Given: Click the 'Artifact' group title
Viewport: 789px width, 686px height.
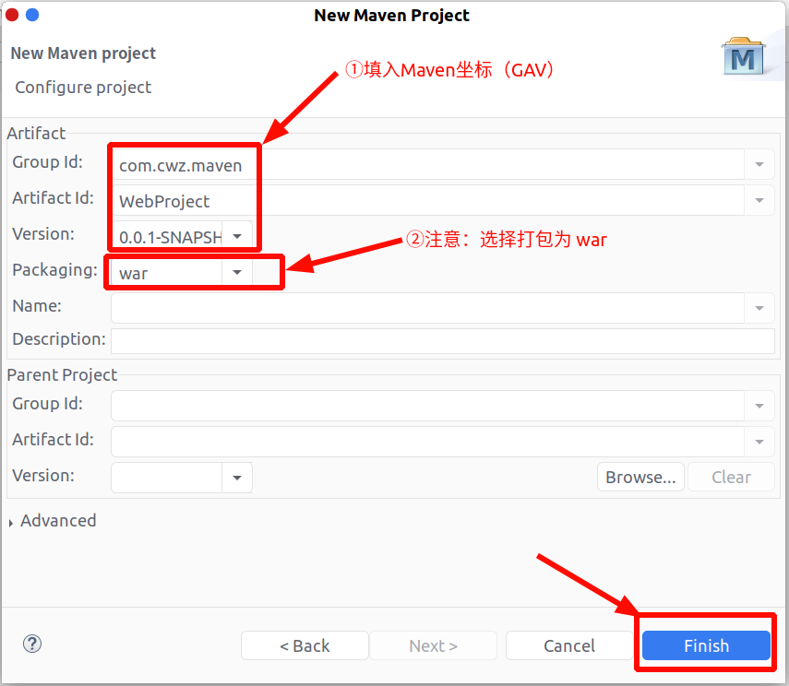Looking at the screenshot, I should coord(36,134).
